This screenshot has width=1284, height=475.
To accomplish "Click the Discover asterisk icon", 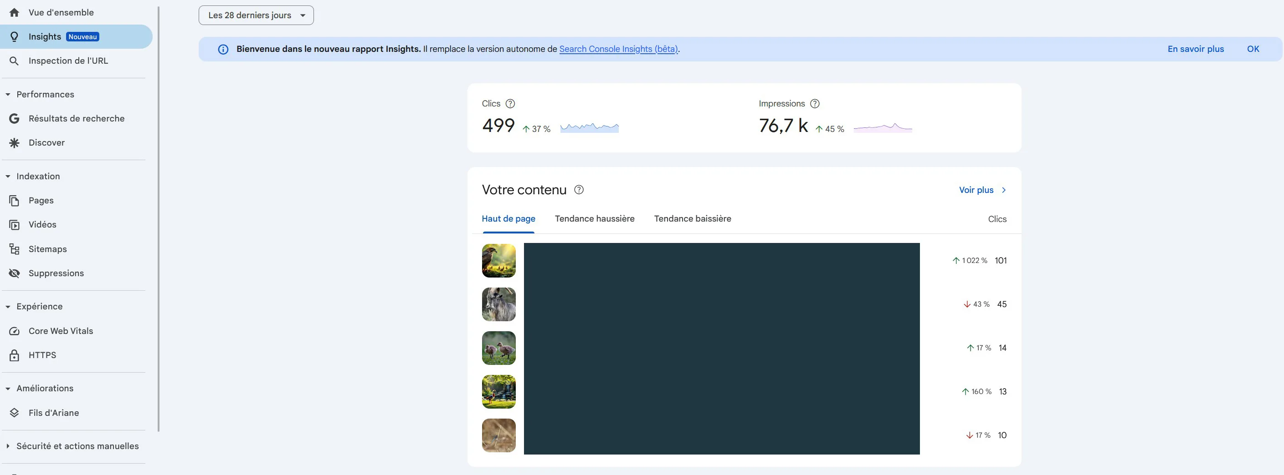I will (x=15, y=143).
